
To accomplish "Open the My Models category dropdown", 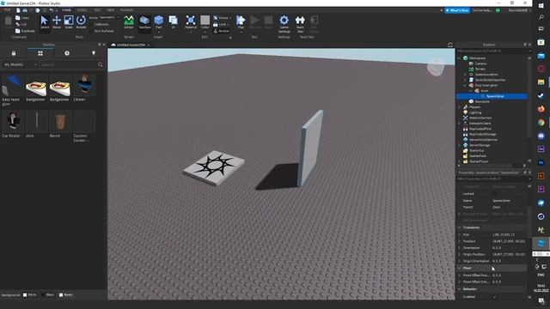I will [20, 65].
